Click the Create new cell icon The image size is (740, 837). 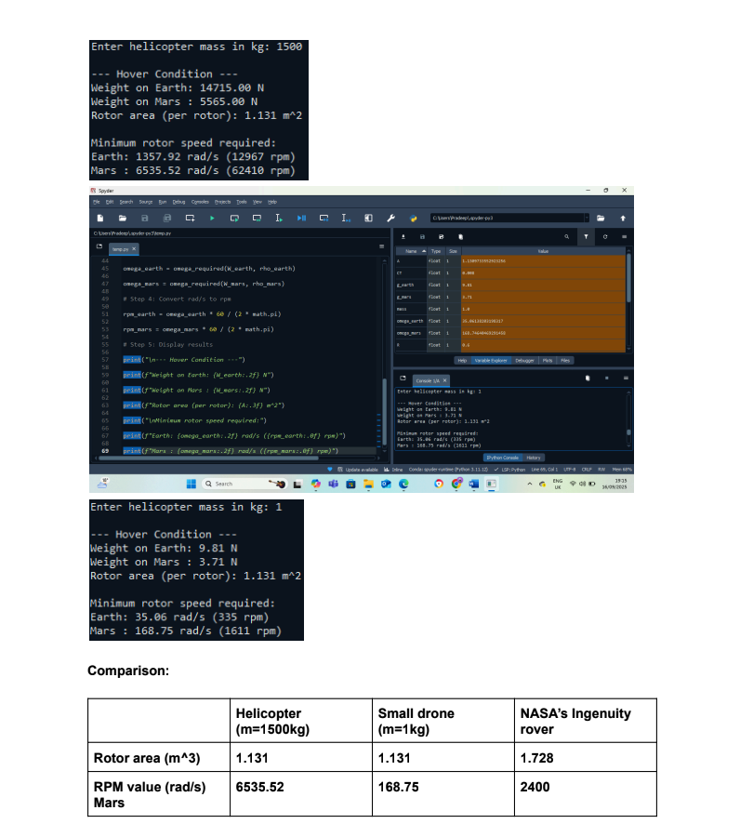coord(190,218)
